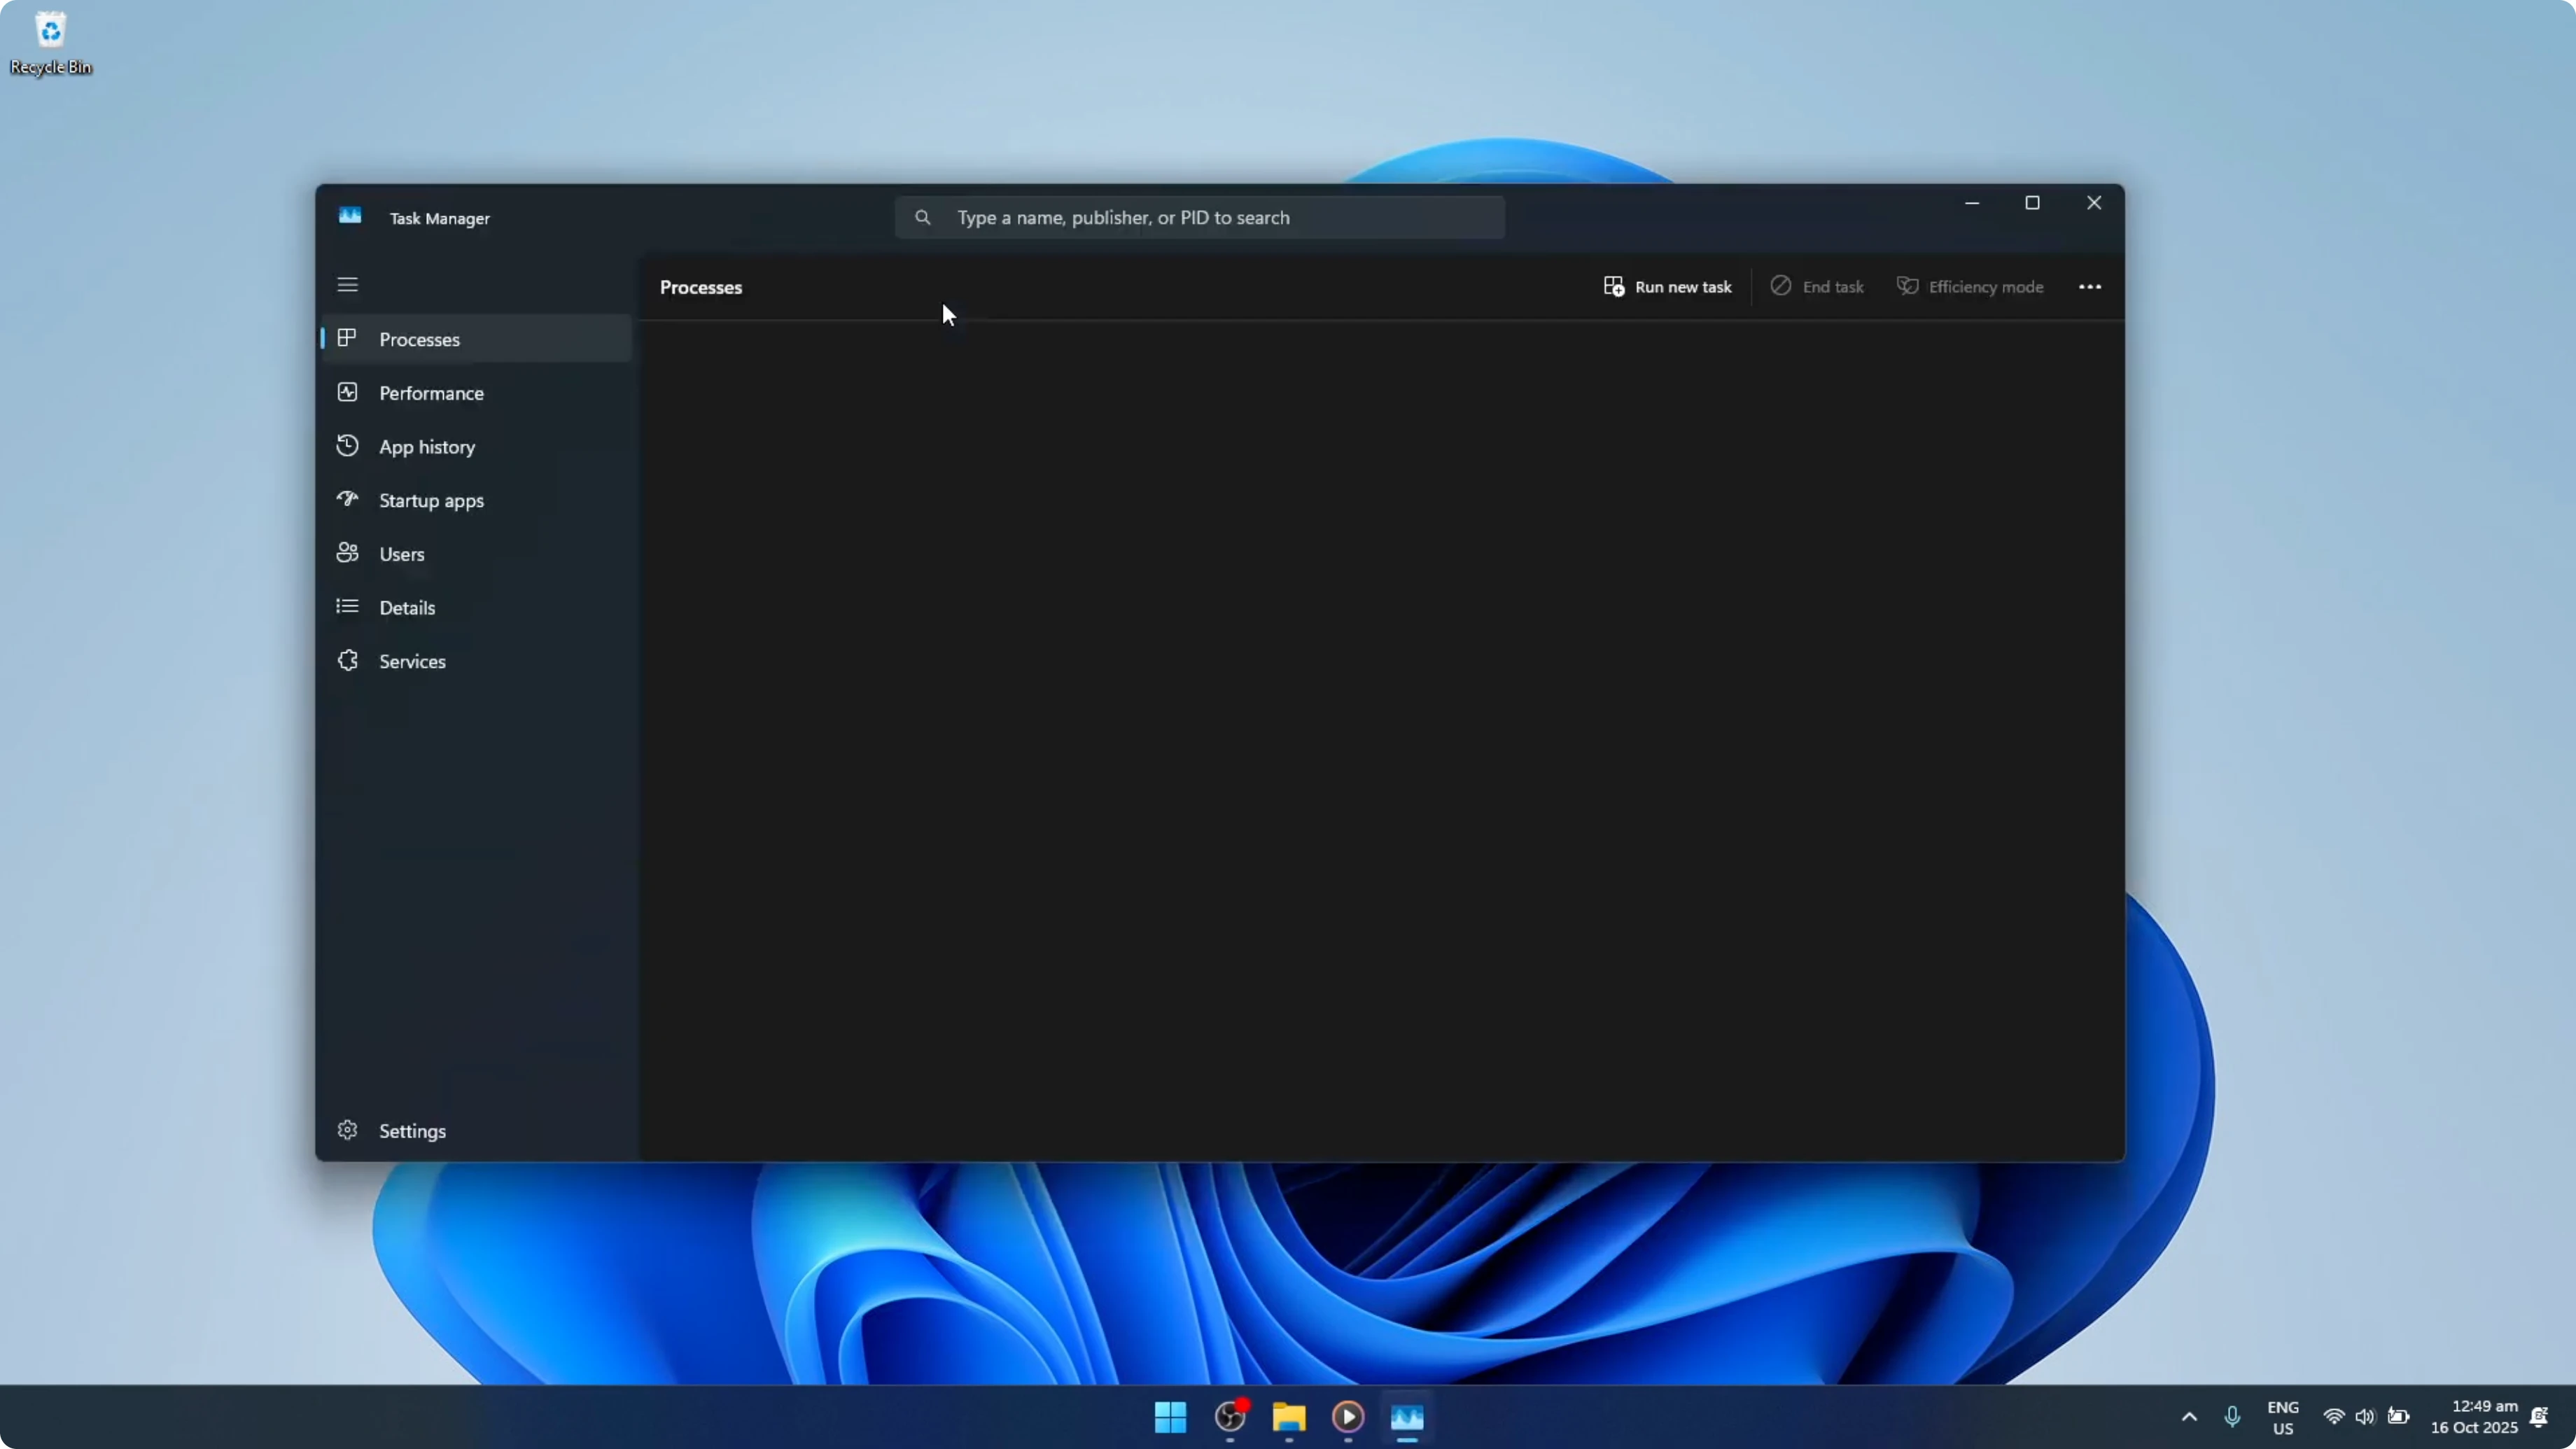Open the three-dot more options menu
Image resolution: width=2576 pixels, height=1449 pixels.
pos(2090,287)
